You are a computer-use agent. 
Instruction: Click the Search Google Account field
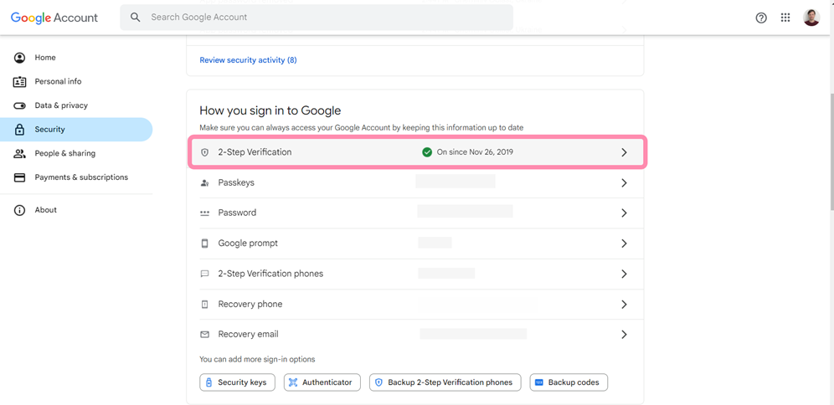(317, 18)
